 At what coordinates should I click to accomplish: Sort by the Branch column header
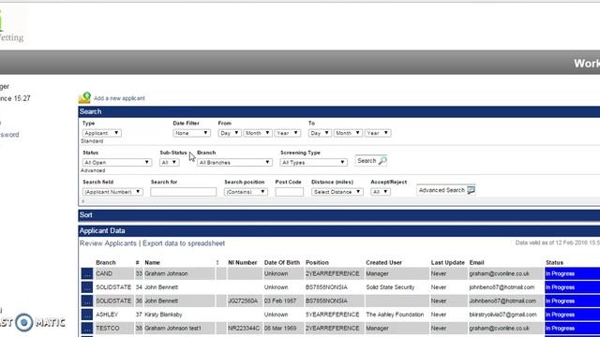pos(106,262)
